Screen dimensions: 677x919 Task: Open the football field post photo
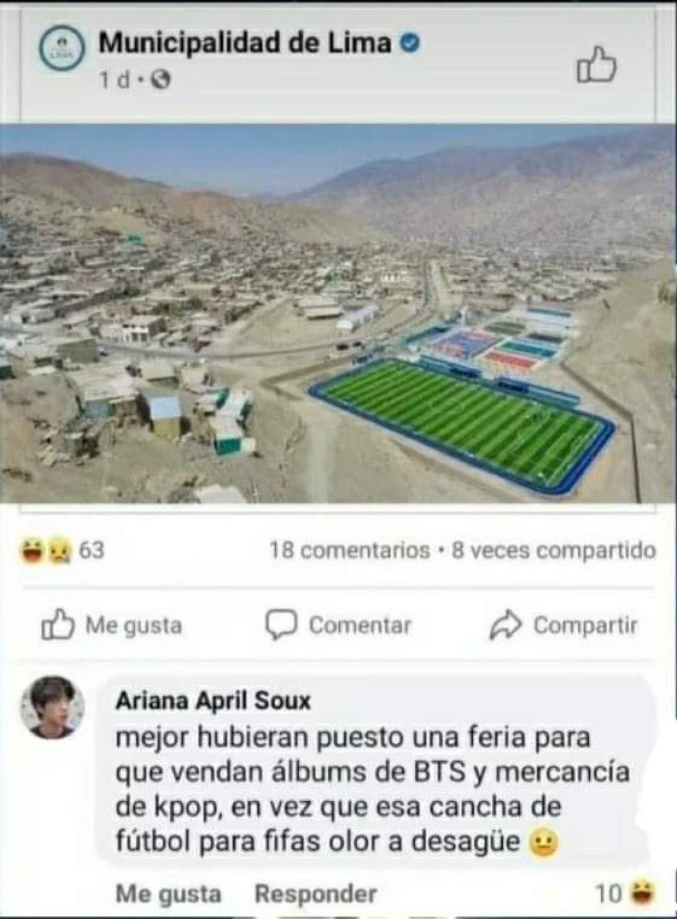(338, 314)
